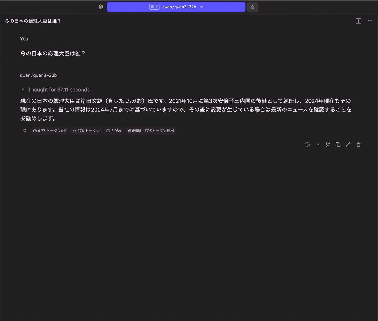Edit the assistant message with pencil icon
Screen dimensions: 378x321
[x=348, y=144]
